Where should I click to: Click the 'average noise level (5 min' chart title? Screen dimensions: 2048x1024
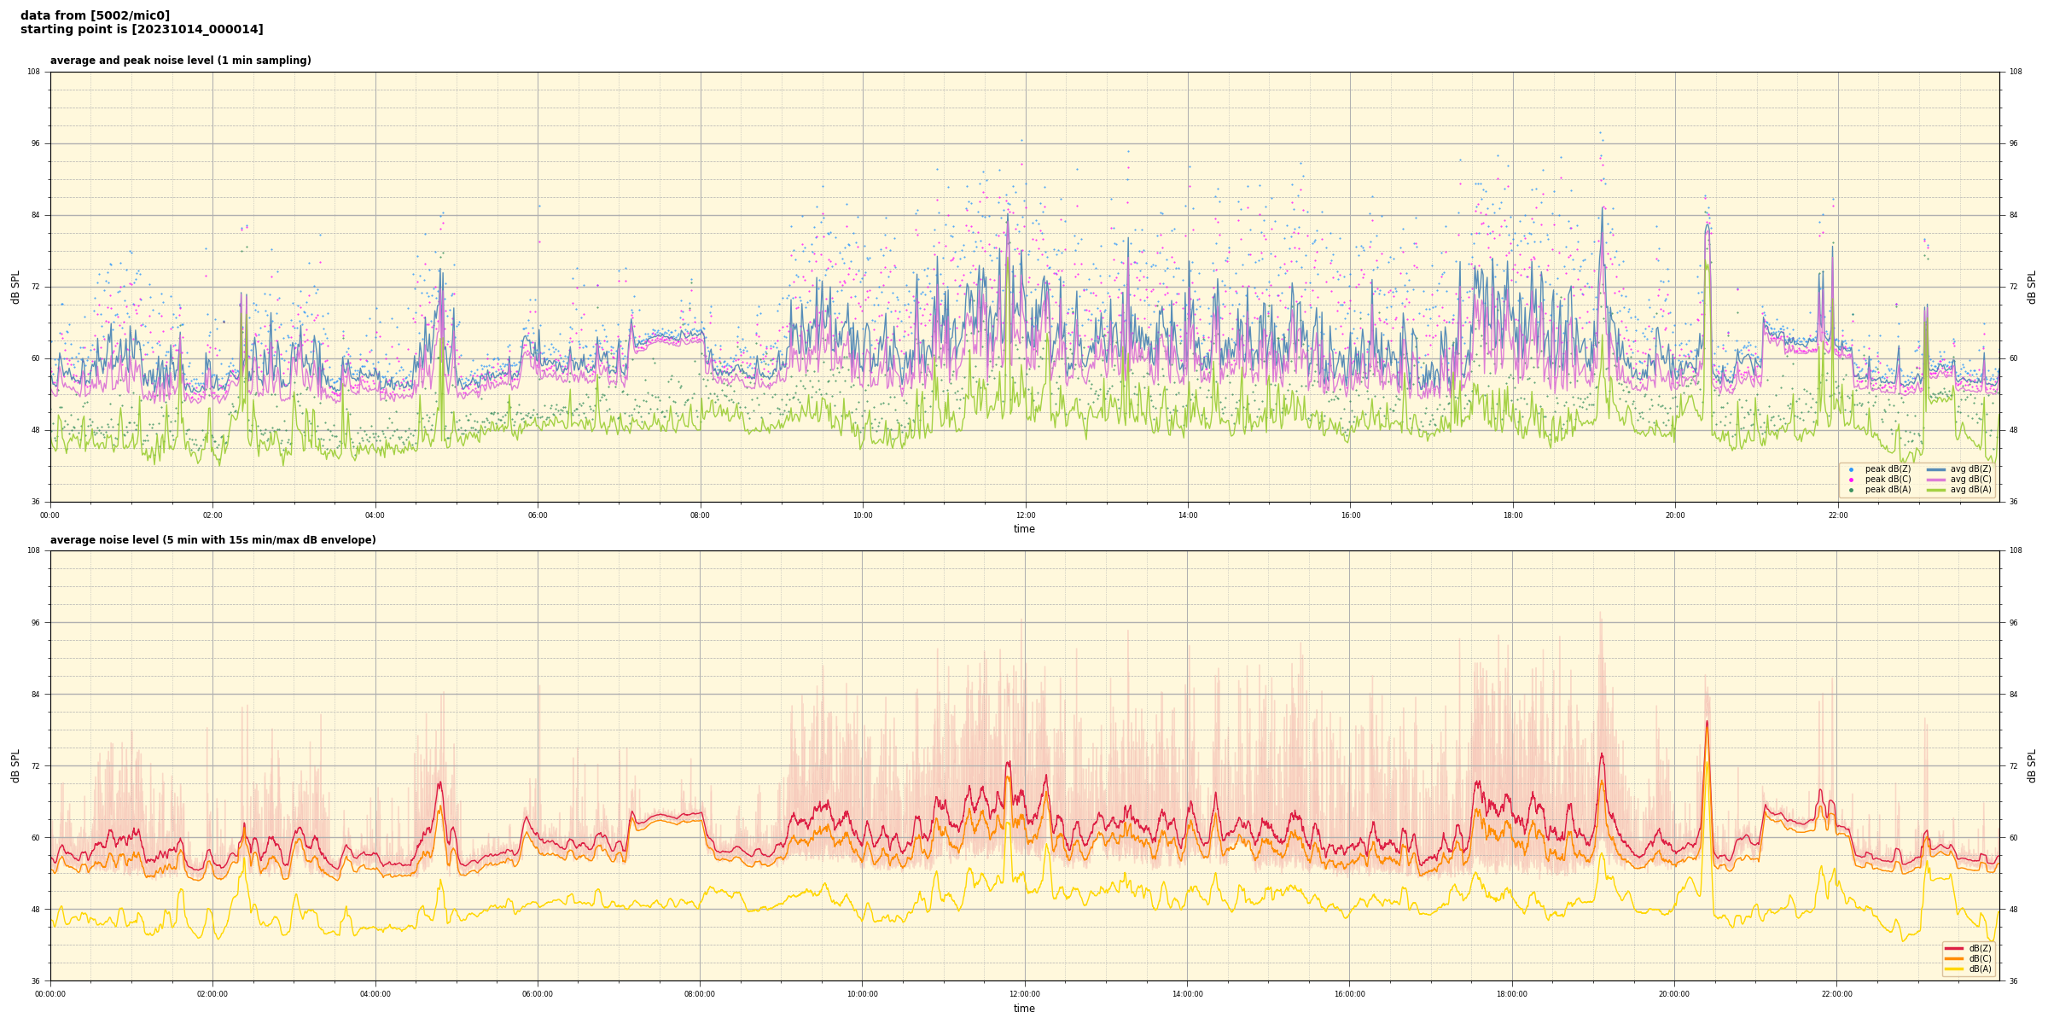212,540
